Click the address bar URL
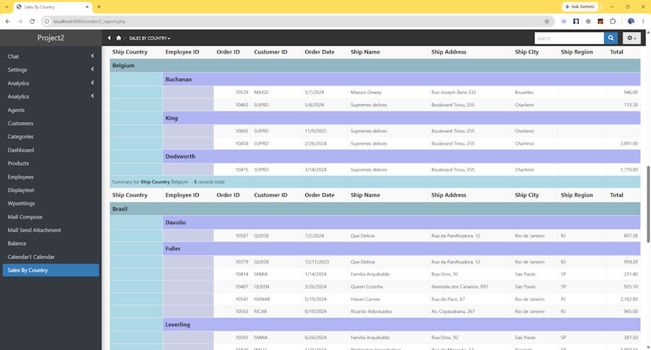Image resolution: width=651 pixels, height=350 pixels. pyautogui.click(x=89, y=21)
